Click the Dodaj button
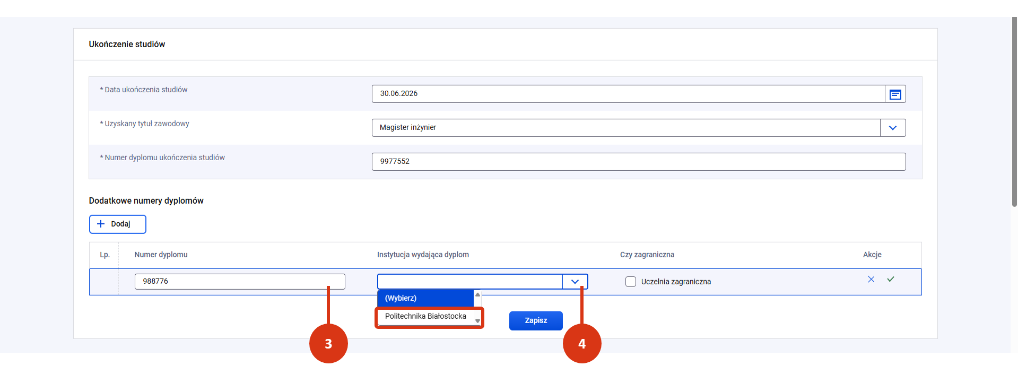This screenshot has width=1018, height=383. (x=118, y=224)
